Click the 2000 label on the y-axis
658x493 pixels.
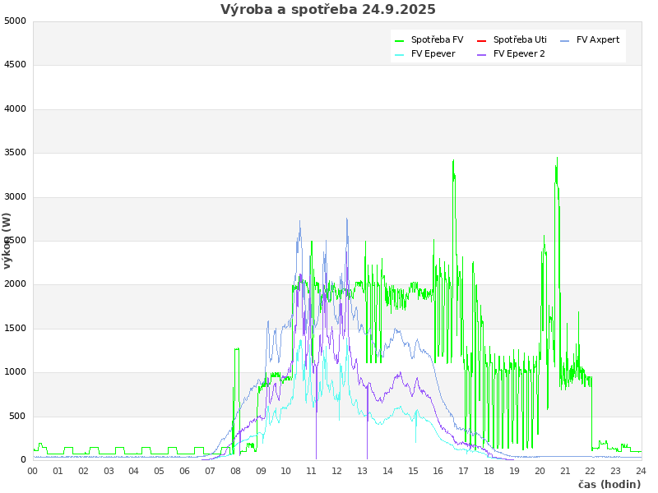coord(15,284)
